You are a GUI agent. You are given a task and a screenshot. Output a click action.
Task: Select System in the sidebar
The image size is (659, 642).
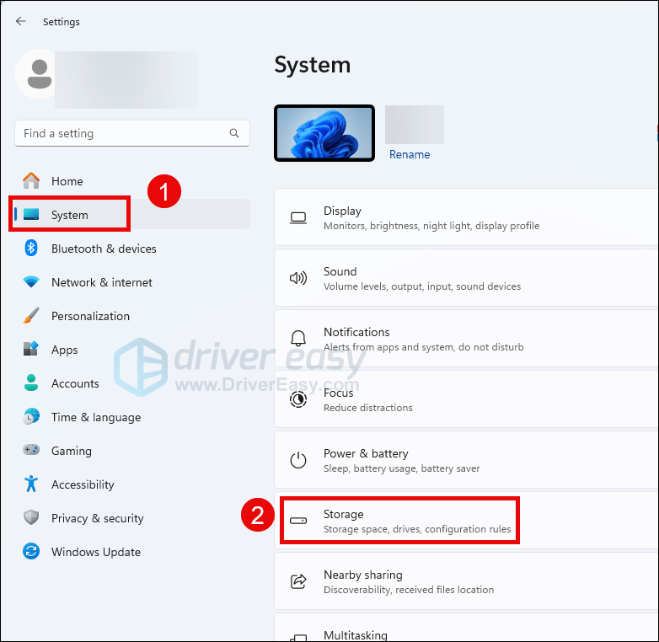69,215
